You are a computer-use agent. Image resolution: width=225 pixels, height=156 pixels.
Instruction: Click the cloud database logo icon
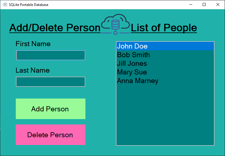[x=115, y=24]
